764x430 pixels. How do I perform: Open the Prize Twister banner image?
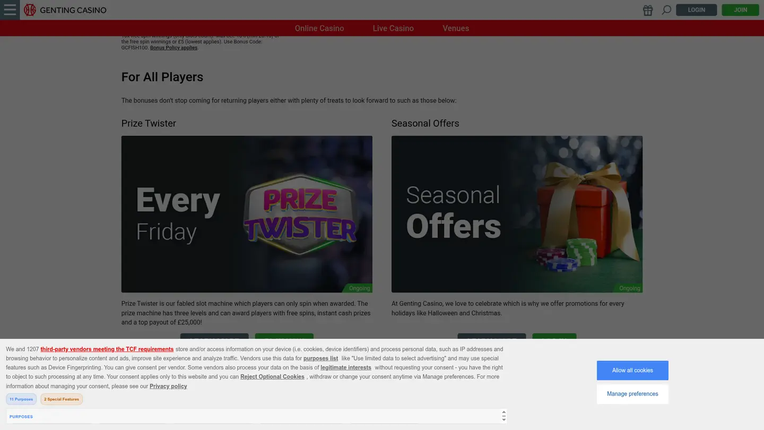pos(247,214)
